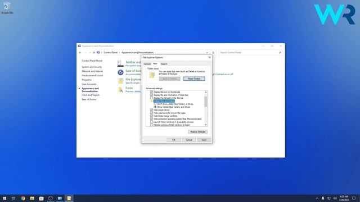Click the Taskbar and Navigation icon
The image size is (360, 202).
pyautogui.click(x=120, y=63)
